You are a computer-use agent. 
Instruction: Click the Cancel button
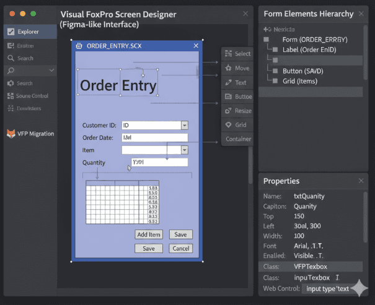(x=181, y=249)
